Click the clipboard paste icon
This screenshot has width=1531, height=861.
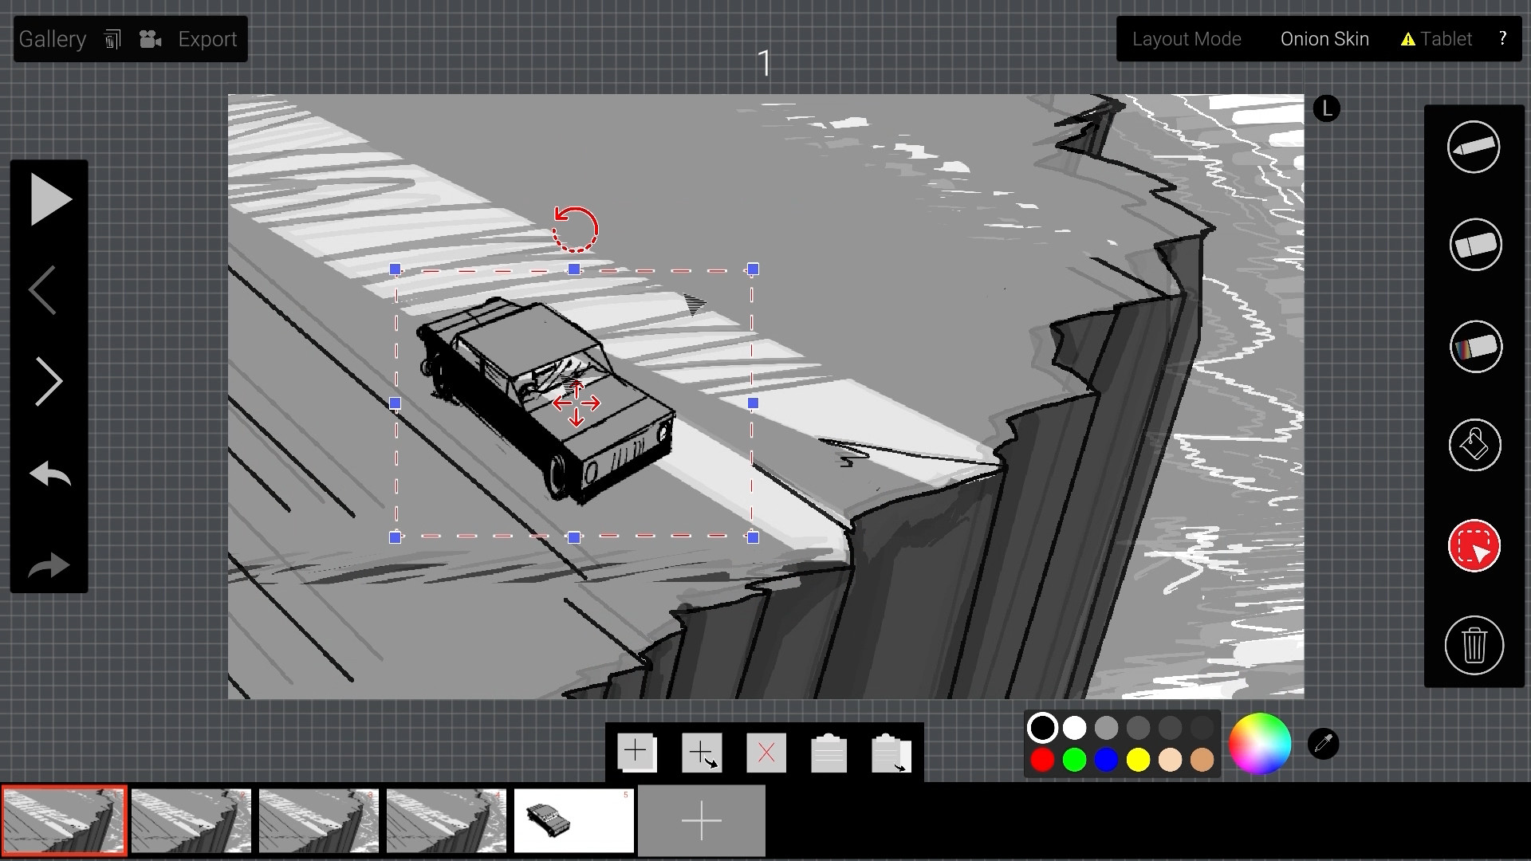(x=828, y=752)
